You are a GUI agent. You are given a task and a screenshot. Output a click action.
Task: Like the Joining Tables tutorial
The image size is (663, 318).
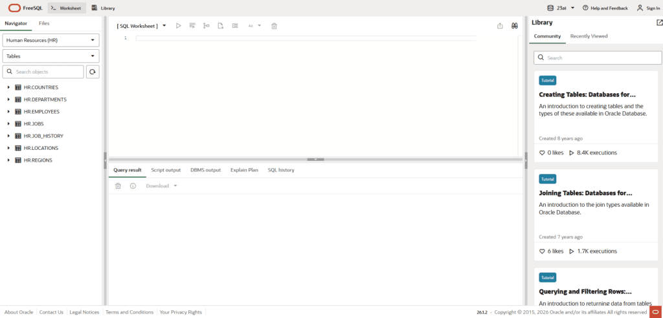tap(543, 251)
